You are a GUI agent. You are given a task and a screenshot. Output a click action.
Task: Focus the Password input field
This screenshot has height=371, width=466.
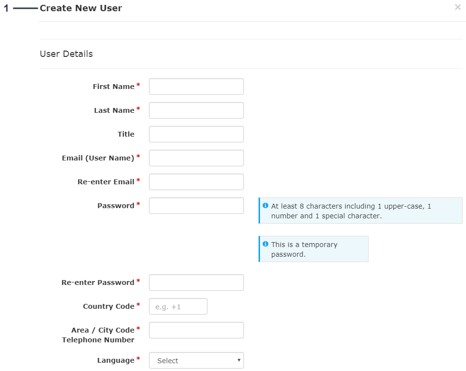point(196,206)
